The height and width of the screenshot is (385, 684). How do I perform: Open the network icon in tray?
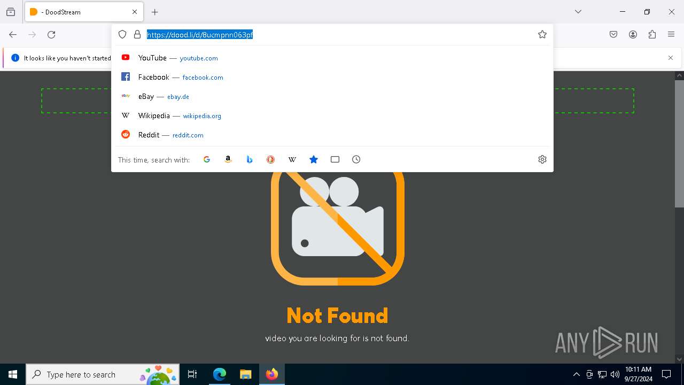pyautogui.click(x=602, y=374)
